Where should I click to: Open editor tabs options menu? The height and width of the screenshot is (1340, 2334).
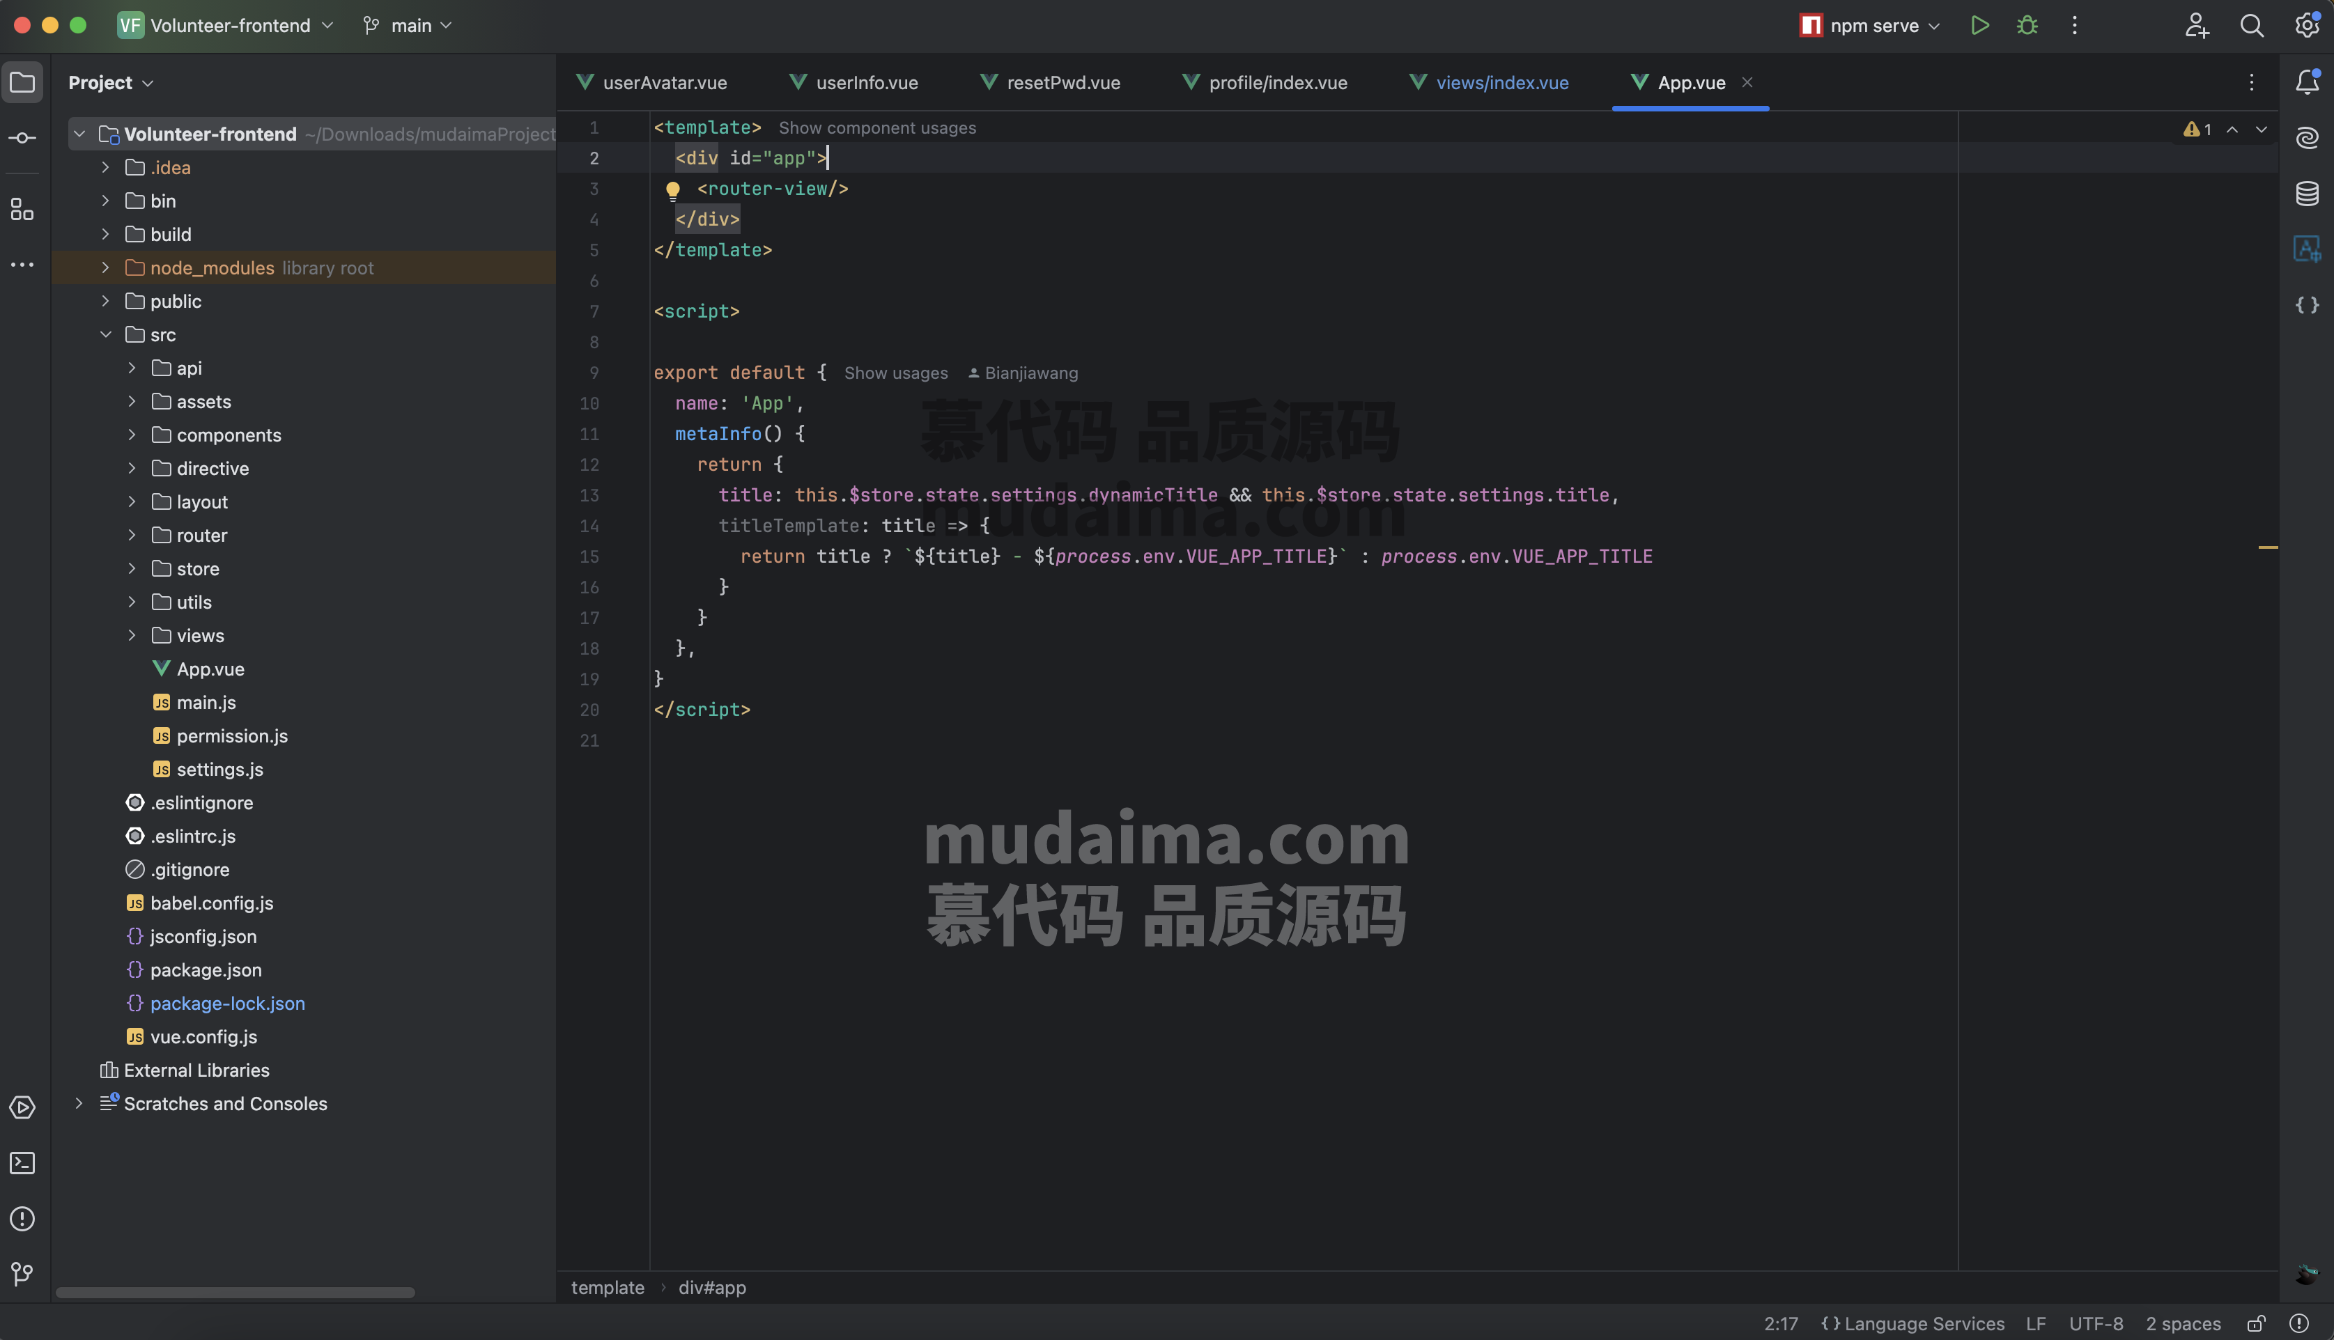2252,83
